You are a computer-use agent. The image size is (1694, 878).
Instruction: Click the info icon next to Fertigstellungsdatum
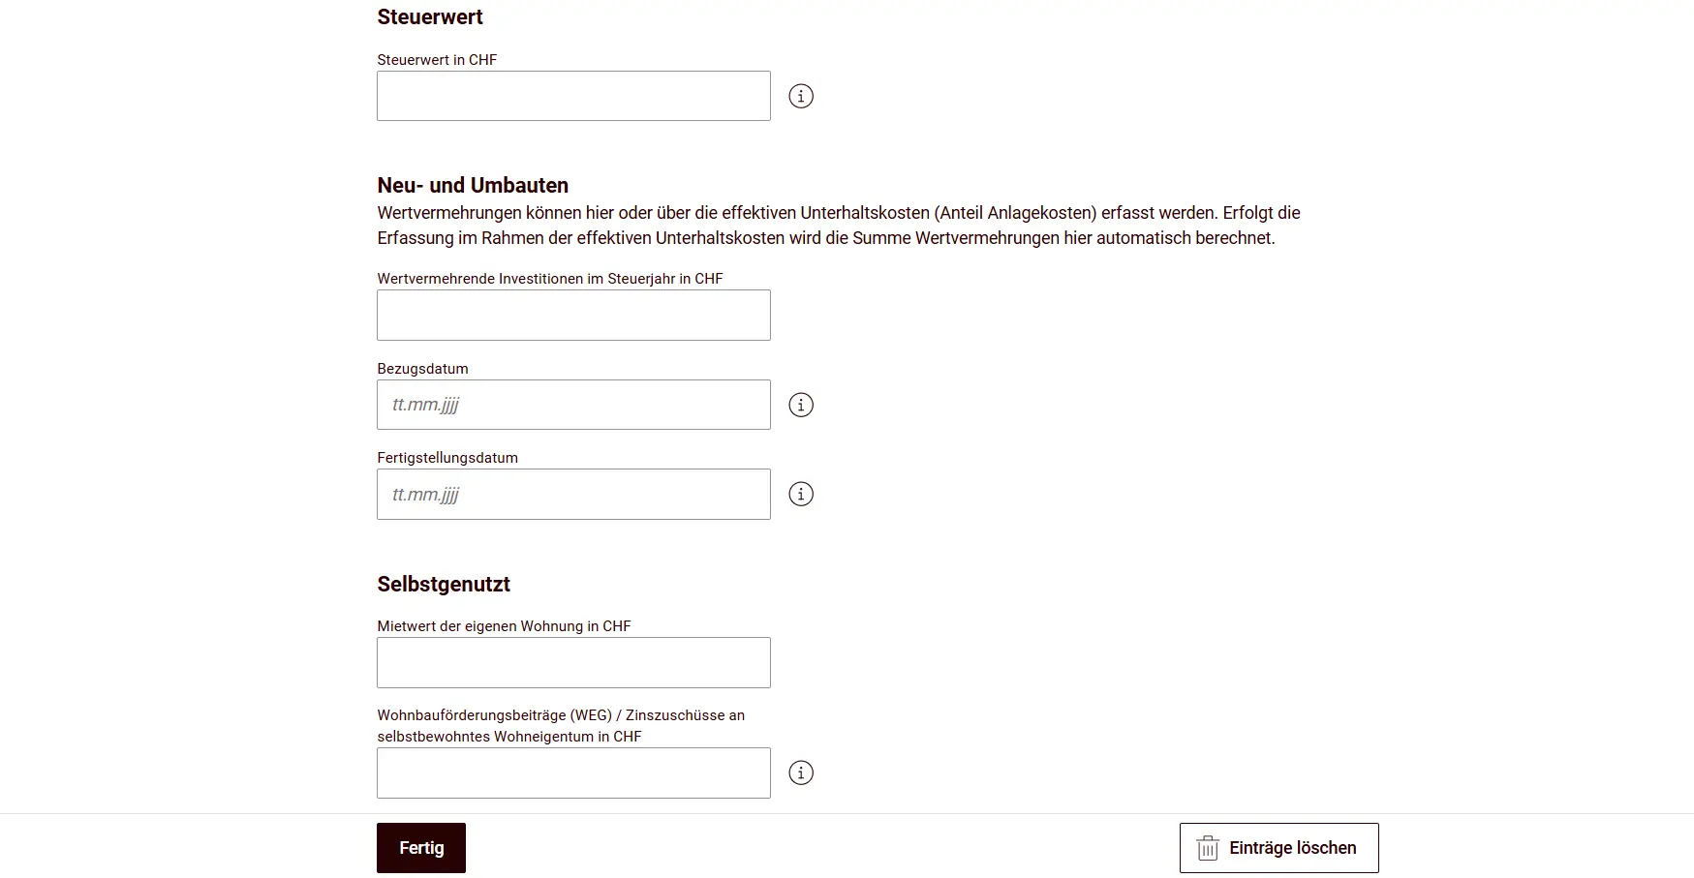click(x=801, y=494)
